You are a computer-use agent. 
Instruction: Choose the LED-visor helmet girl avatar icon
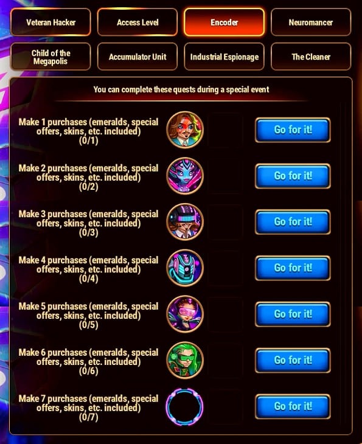coord(185,222)
